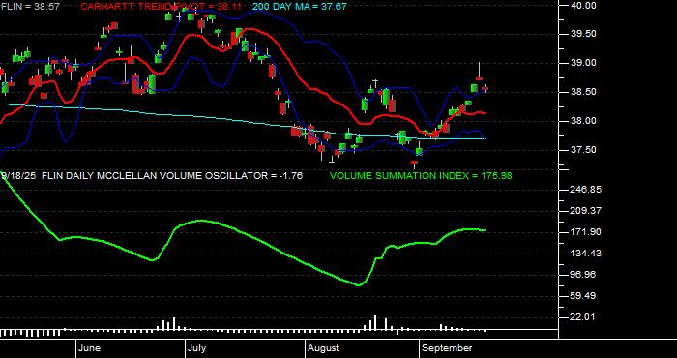Select the August marker on time axis
Image resolution: width=677 pixels, height=358 pixels.
pyautogui.click(x=323, y=348)
